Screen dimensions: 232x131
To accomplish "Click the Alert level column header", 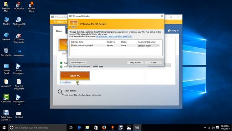I will click(111, 42).
